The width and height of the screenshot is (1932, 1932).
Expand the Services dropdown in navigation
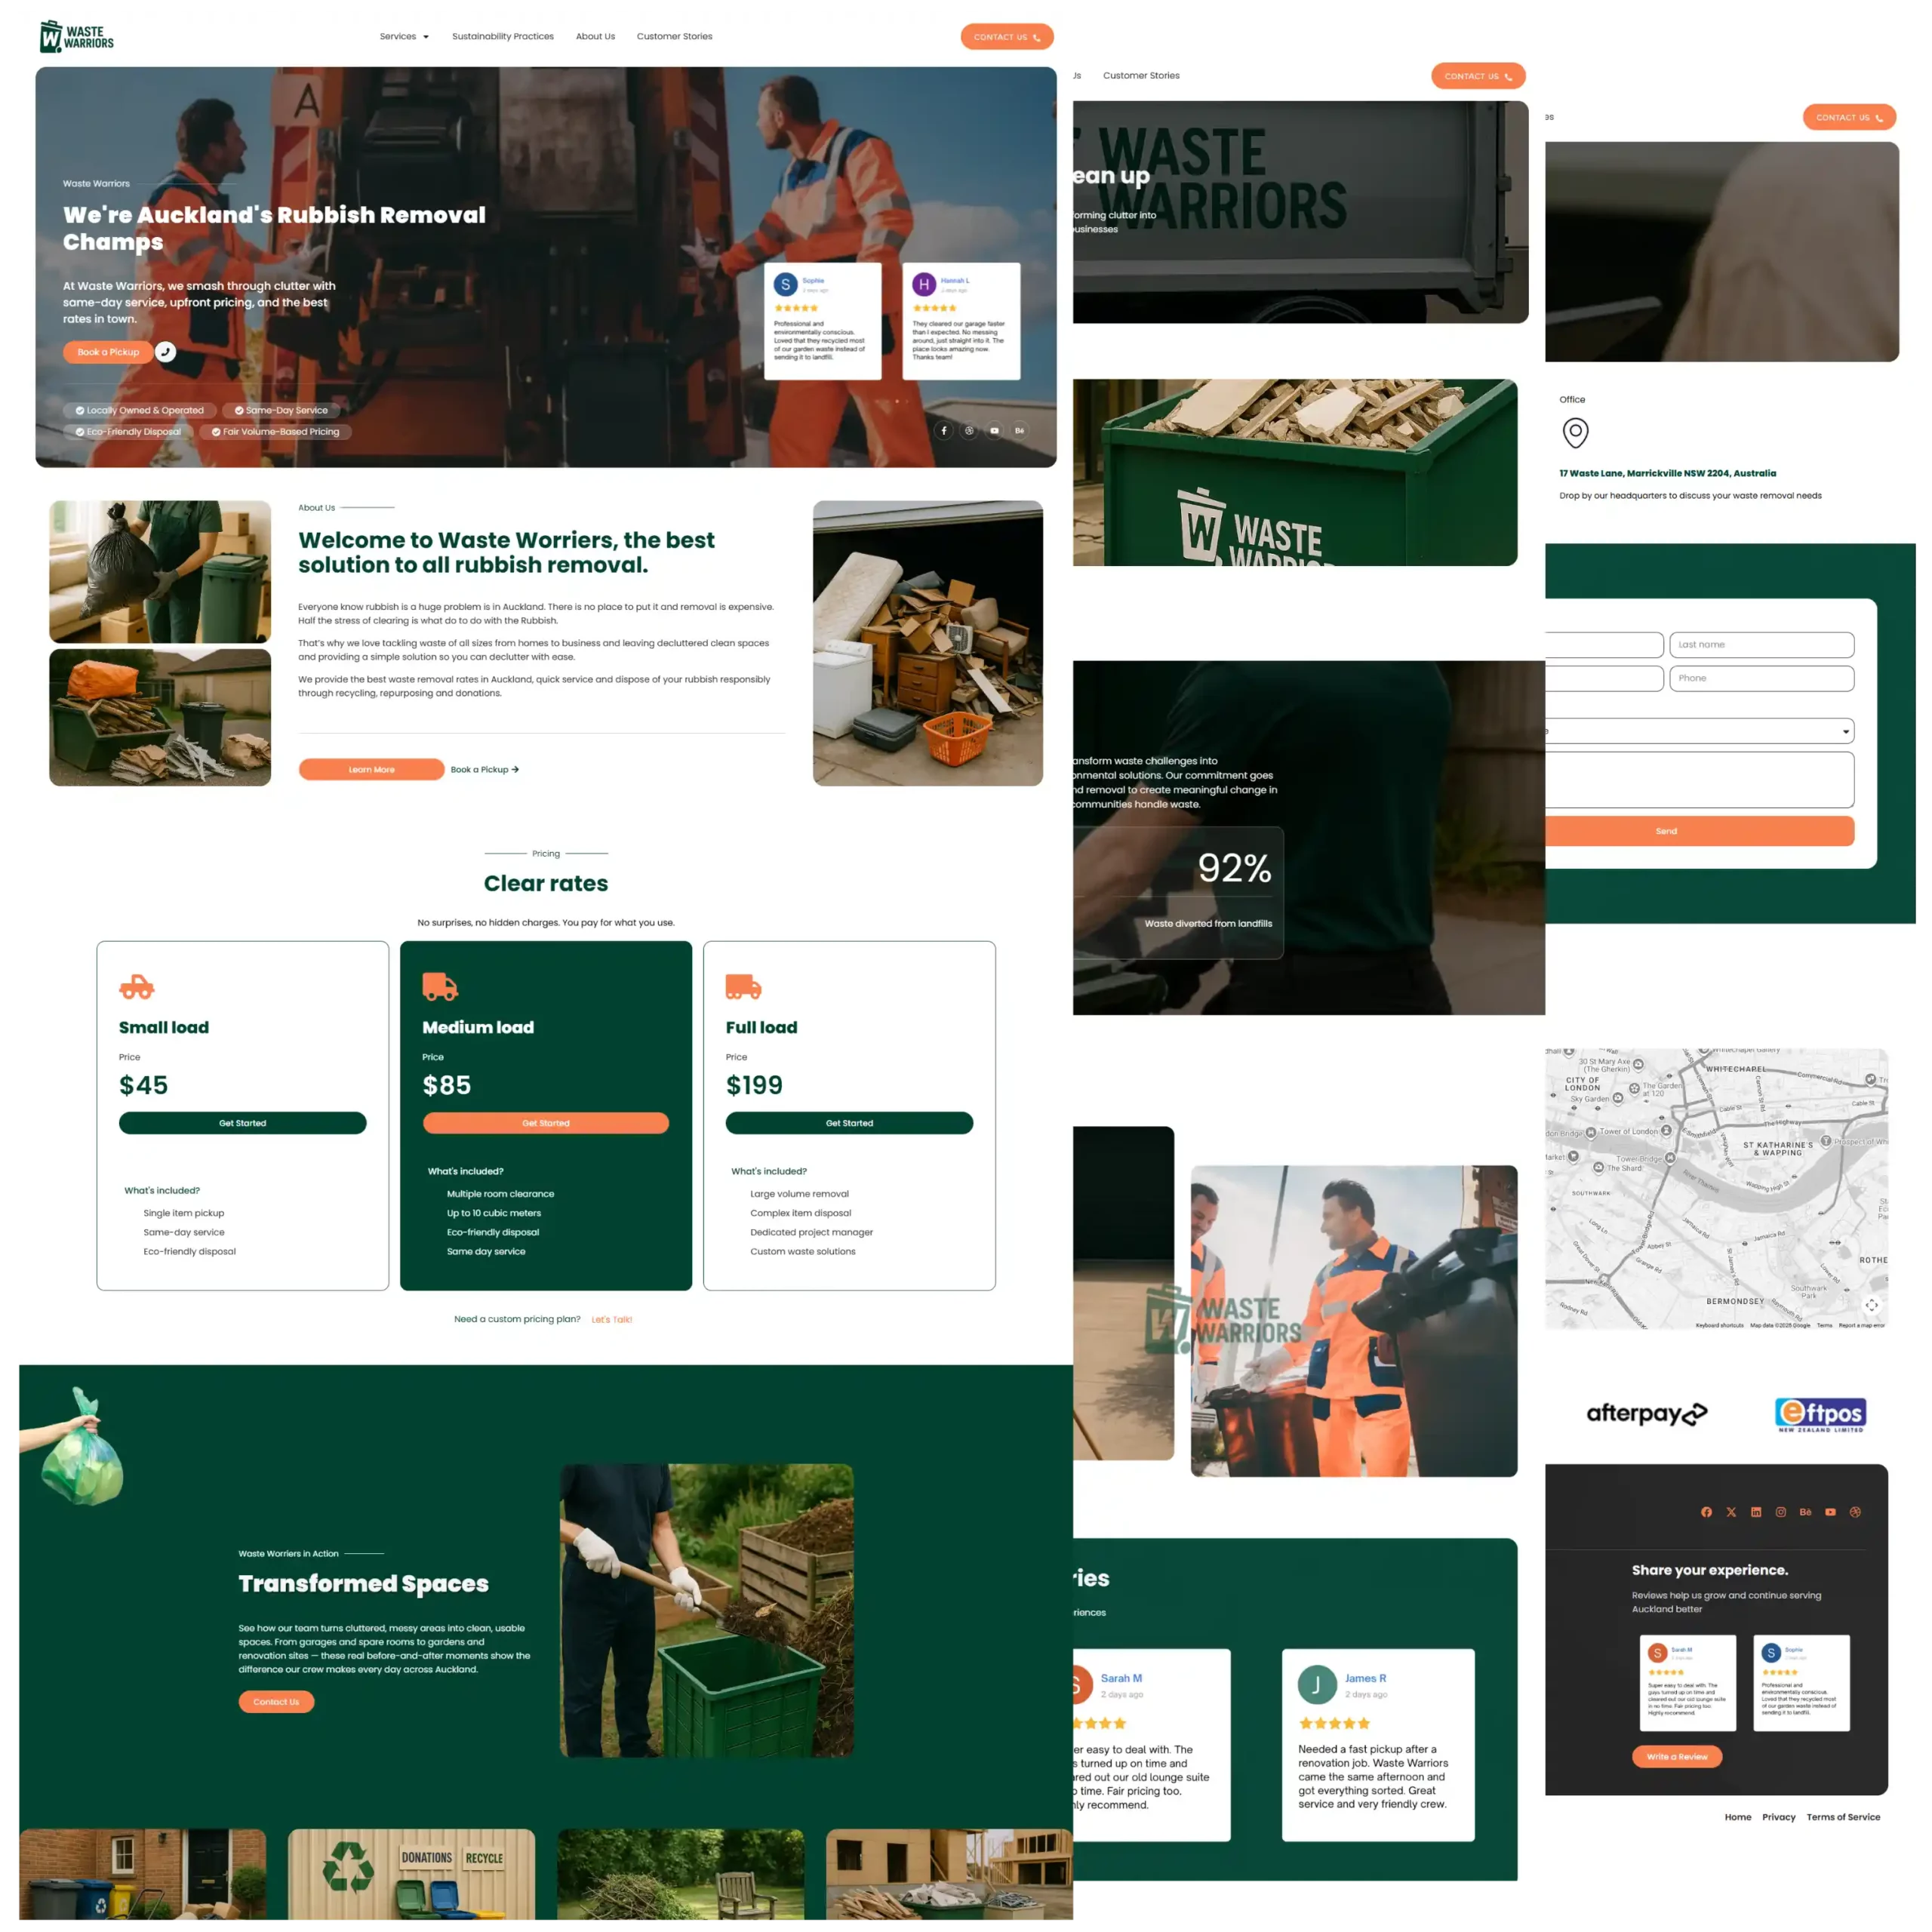pyautogui.click(x=404, y=37)
